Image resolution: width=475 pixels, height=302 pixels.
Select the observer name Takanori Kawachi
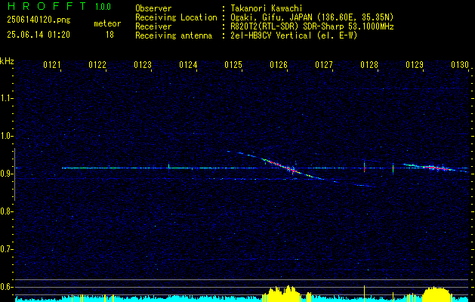(x=267, y=8)
